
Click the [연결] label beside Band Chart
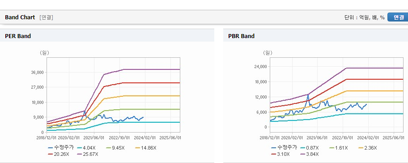click(47, 17)
